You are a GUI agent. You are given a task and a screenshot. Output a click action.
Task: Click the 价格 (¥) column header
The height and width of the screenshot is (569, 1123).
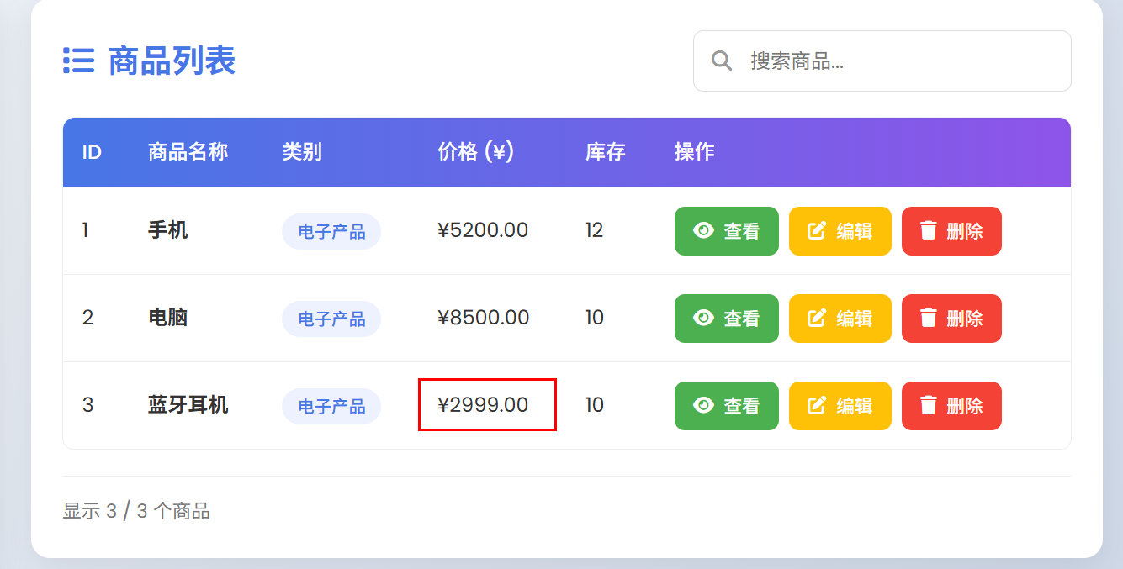click(475, 152)
